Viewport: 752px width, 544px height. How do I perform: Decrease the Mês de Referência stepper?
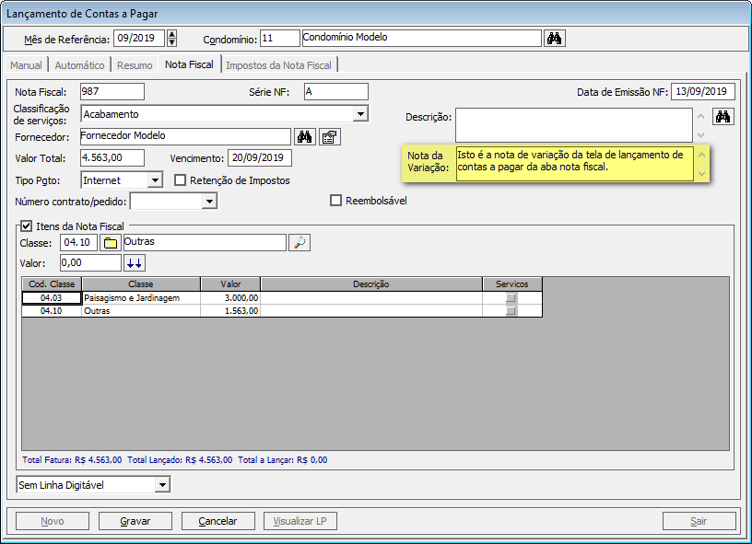point(171,42)
